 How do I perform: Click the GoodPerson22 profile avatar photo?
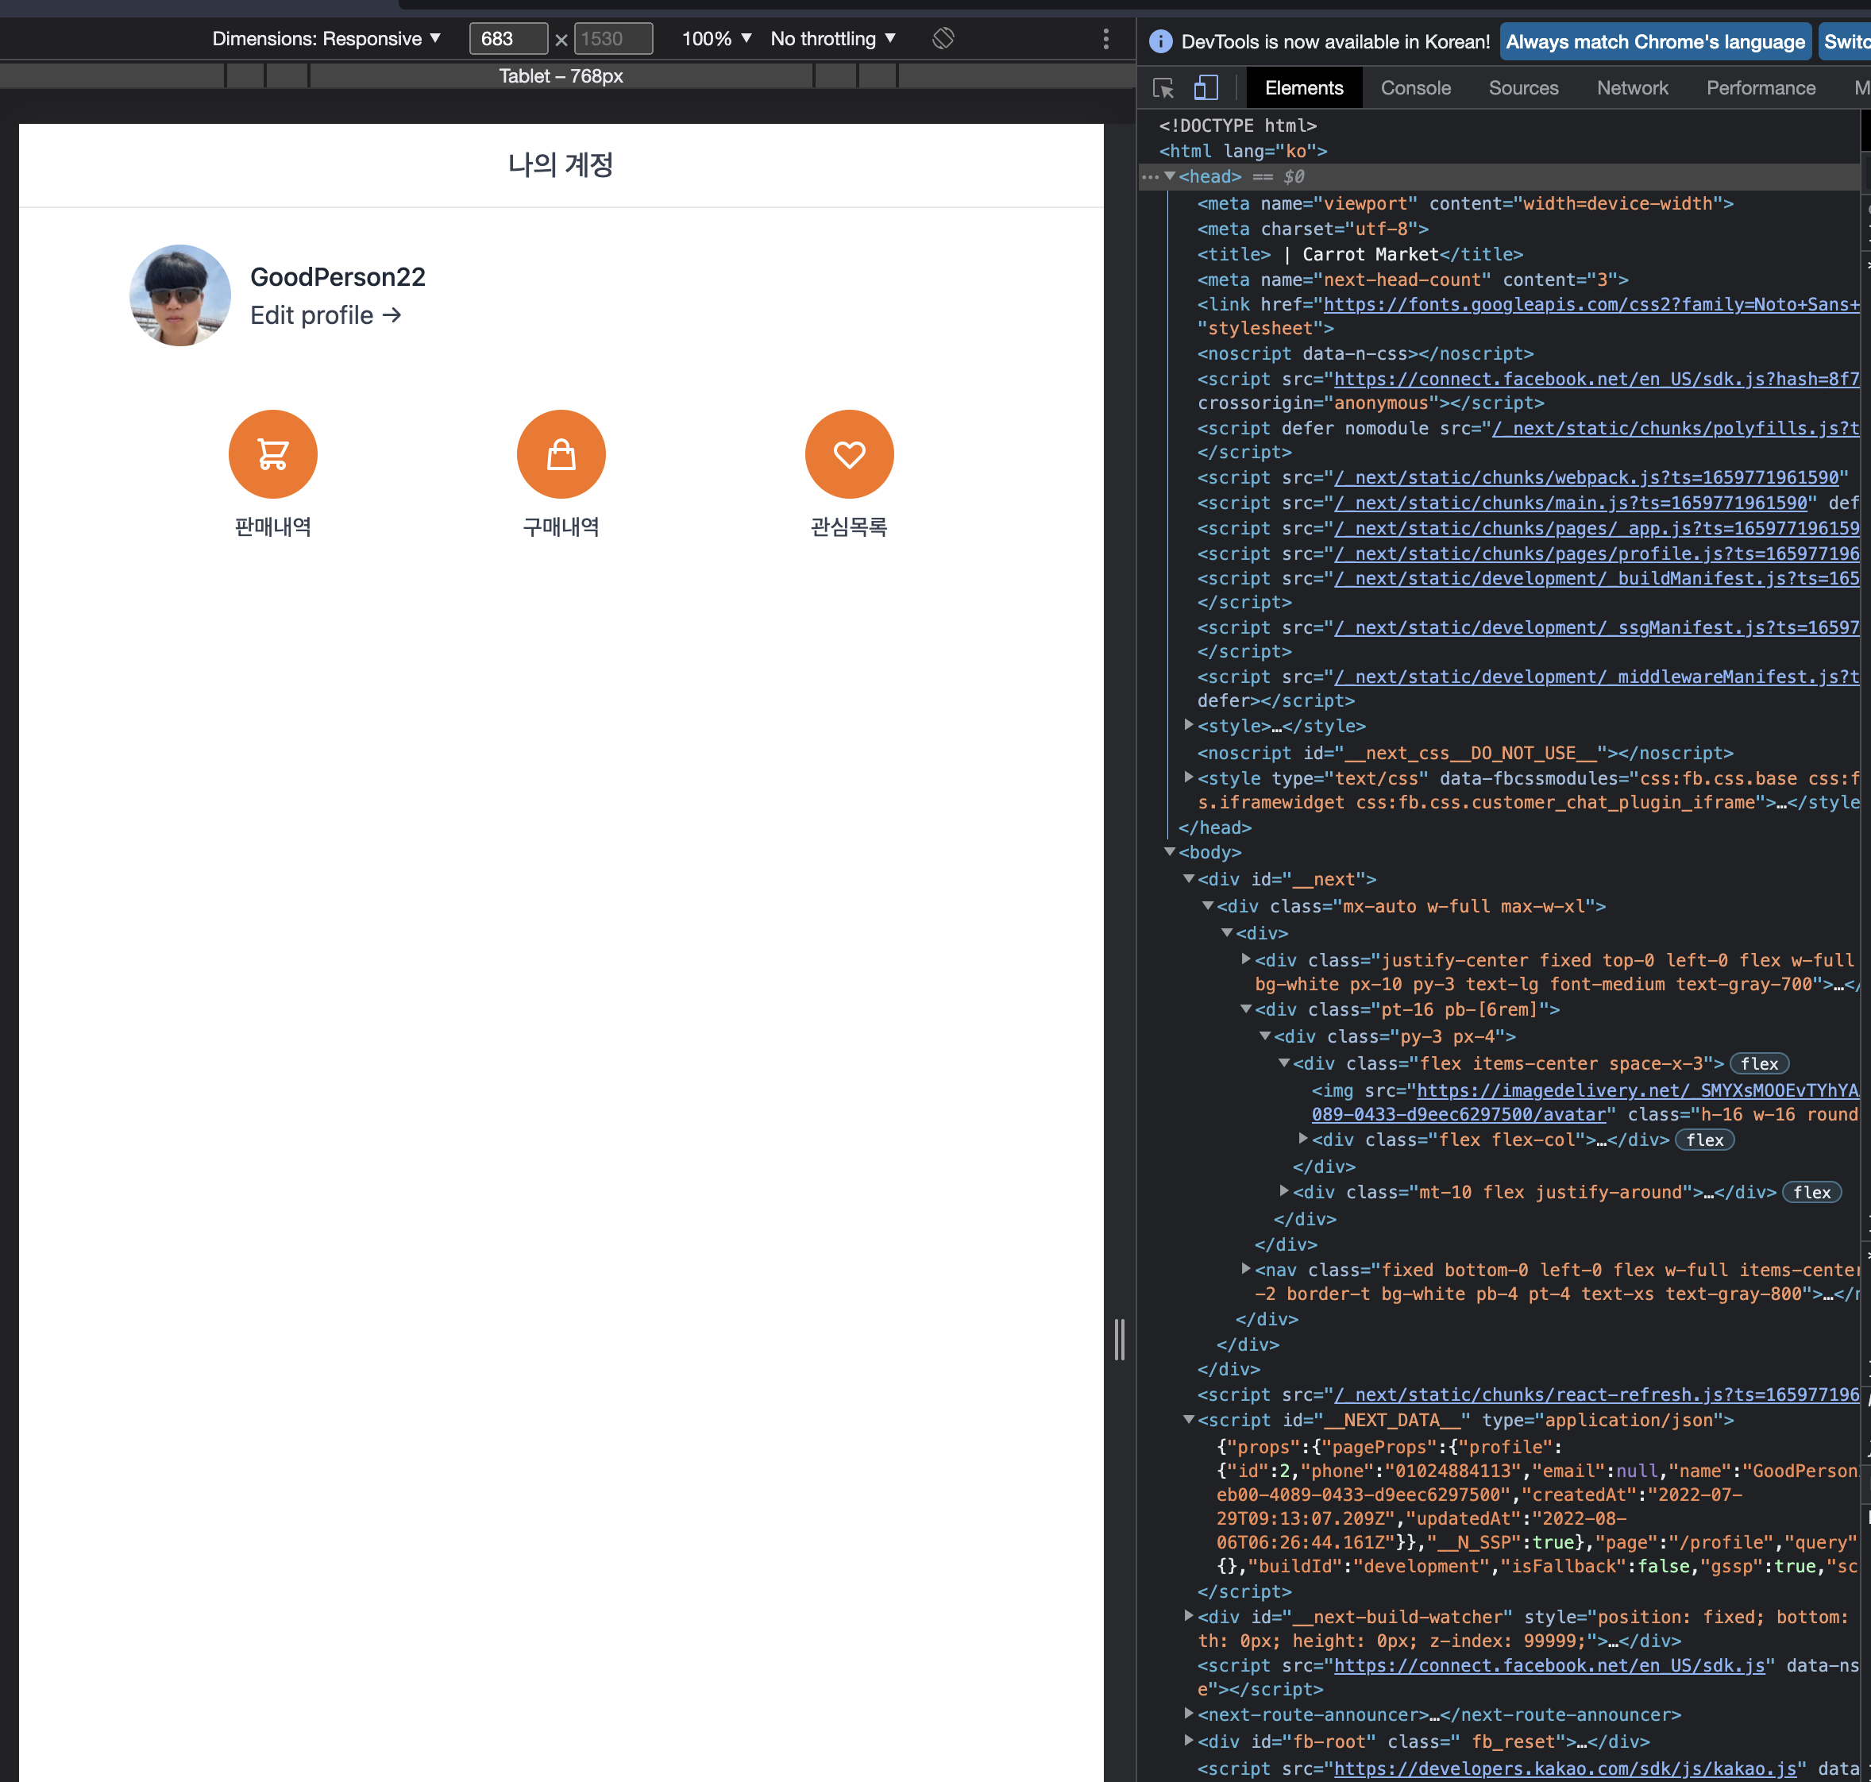[x=179, y=295]
